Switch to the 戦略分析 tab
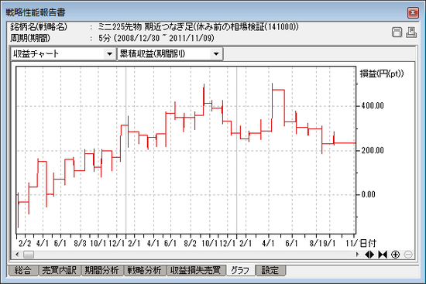 click(x=145, y=270)
